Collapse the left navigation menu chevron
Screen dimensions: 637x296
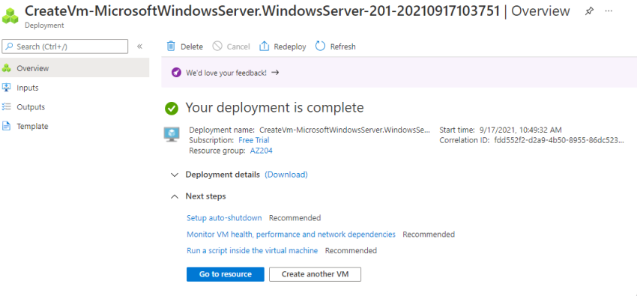point(139,46)
